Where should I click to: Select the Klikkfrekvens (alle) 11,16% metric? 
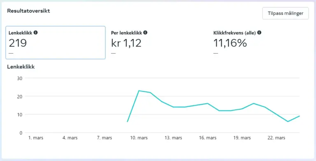260,42
